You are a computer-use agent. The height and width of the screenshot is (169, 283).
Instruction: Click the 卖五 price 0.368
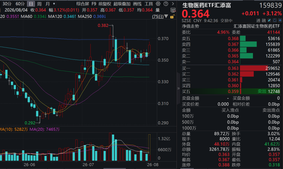click(x=233, y=38)
